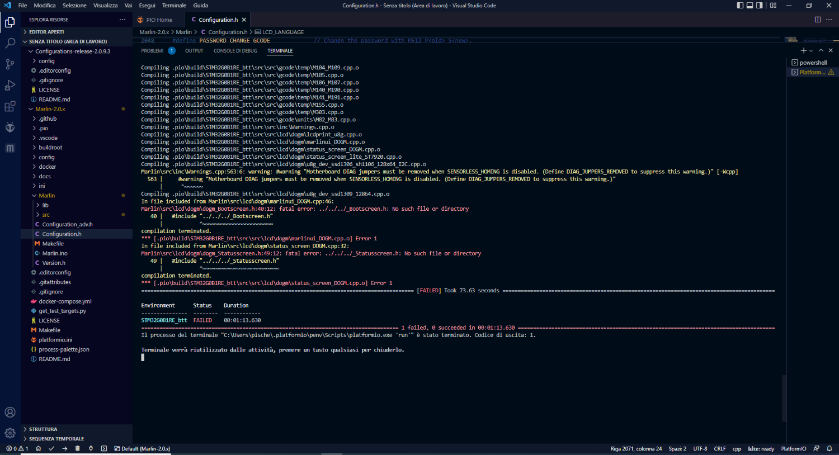
Task: Open Explorer panel More Actions ellipsis
Action: pyautogui.click(x=122, y=20)
